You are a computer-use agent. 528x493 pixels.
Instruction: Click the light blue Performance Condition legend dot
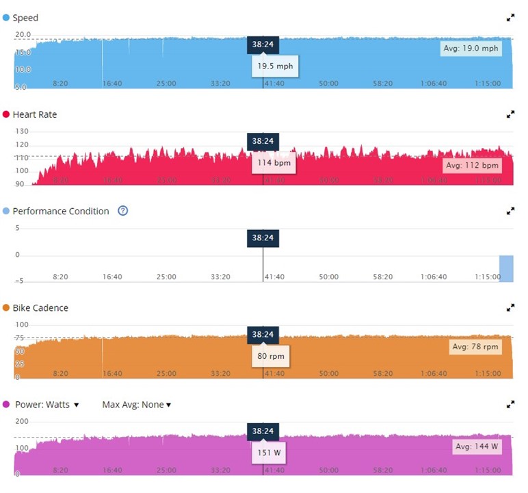pos(6,211)
